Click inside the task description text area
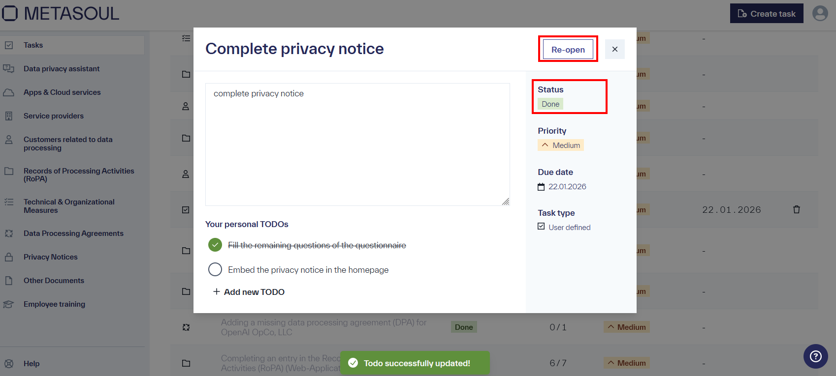 (357, 144)
